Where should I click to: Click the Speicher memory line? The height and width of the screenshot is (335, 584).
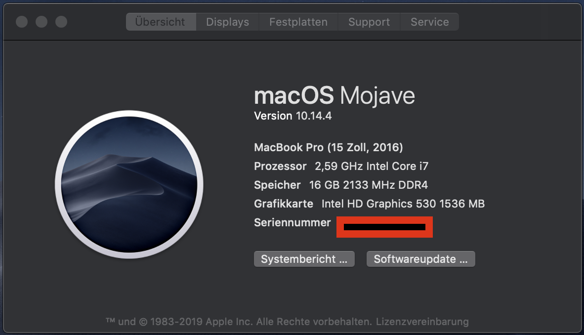(340, 185)
